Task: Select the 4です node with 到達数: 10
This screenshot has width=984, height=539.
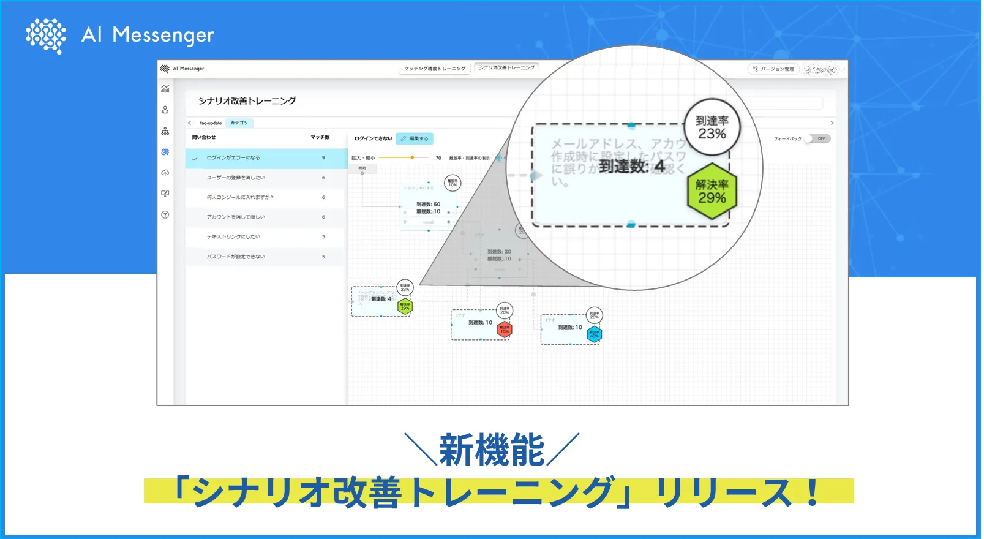Action: pos(570,330)
